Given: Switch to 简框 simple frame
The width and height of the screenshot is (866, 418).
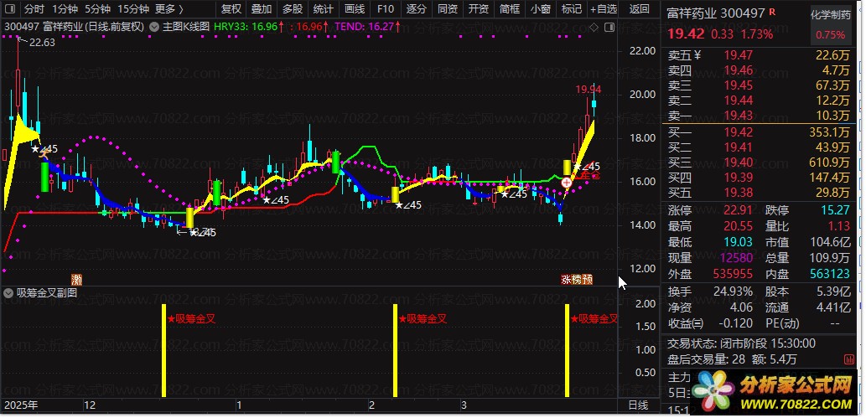Looking at the screenshot, I should pyautogui.click(x=509, y=9).
